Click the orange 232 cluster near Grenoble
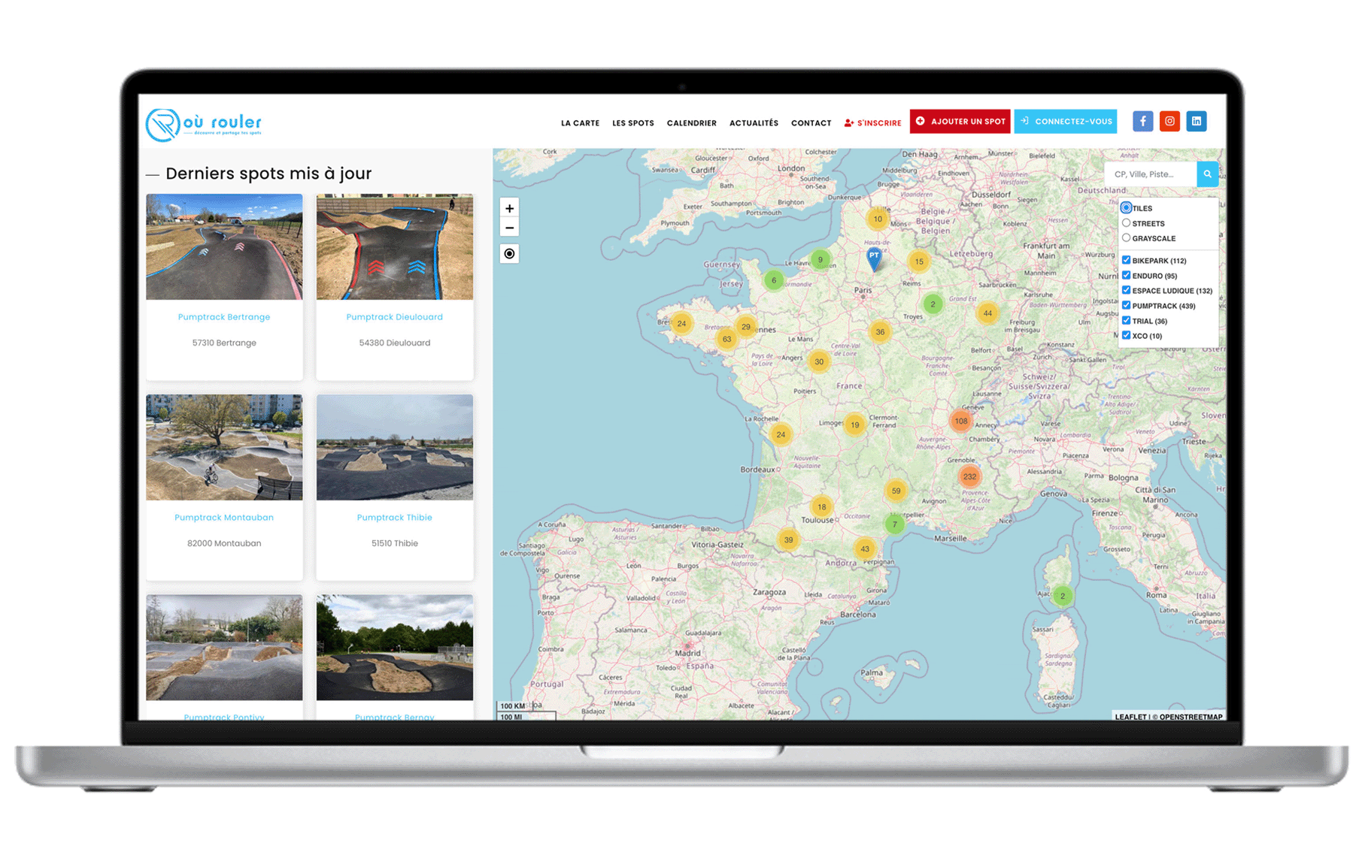This screenshot has height=852, width=1365. 969,476
